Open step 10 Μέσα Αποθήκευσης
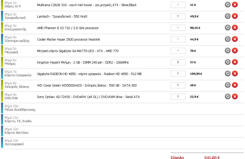Viewport: 245px width, 159px height. click(x=20, y=109)
